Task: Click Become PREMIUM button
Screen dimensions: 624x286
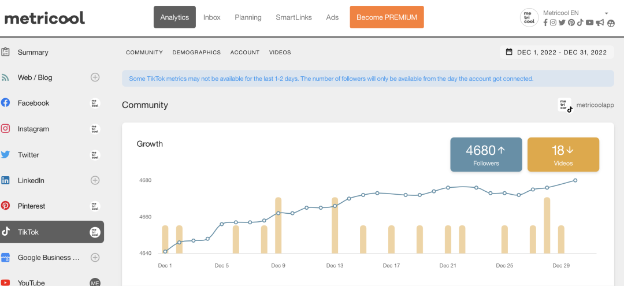Action: [x=387, y=17]
